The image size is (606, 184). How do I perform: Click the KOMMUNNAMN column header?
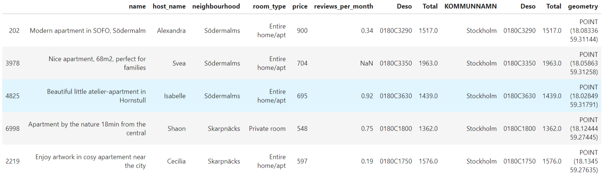470,6
